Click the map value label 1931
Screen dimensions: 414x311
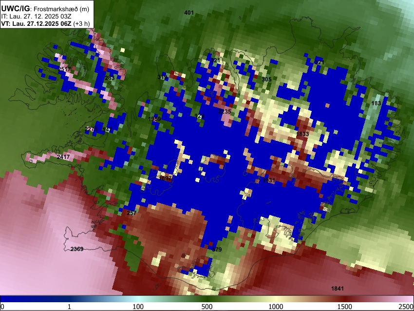(x=269, y=180)
